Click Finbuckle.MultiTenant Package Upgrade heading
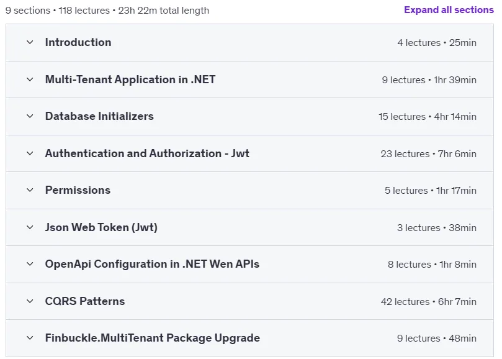 (153, 338)
